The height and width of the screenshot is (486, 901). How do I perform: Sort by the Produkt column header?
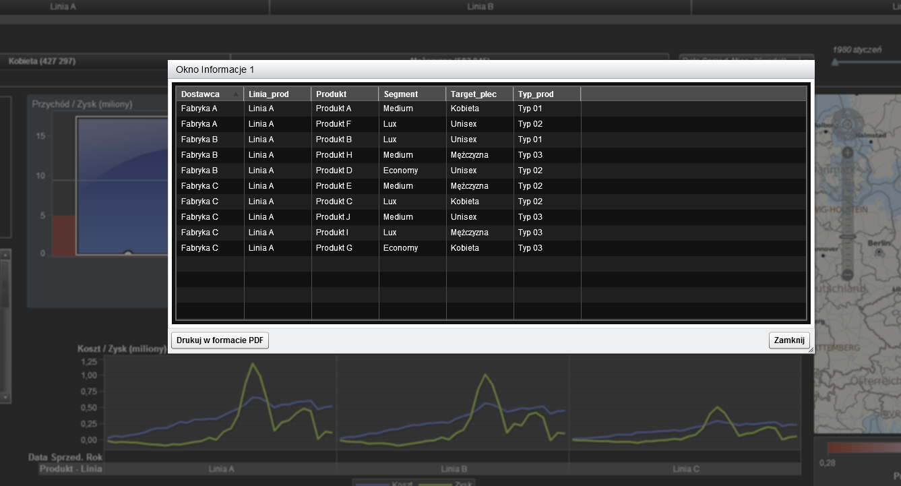[344, 94]
